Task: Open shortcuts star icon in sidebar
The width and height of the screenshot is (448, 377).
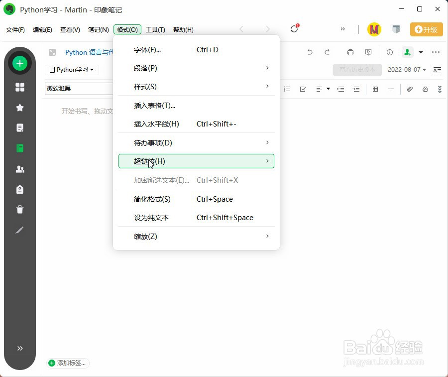Action: point(20,108)
